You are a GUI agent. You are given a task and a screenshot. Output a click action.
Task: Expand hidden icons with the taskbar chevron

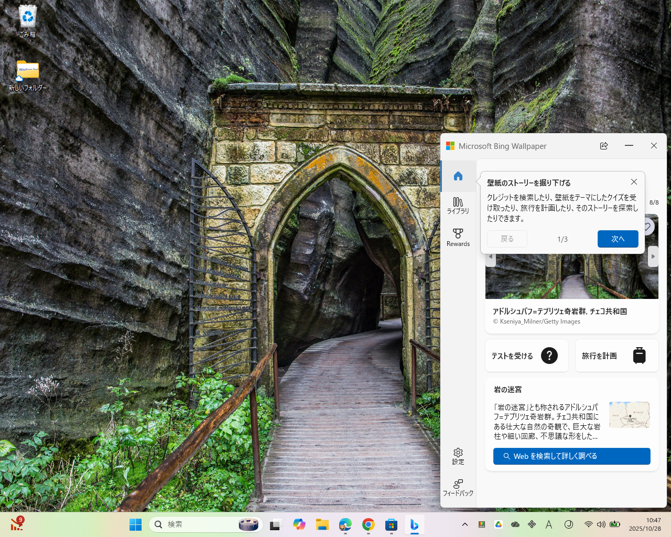point(464,524)
